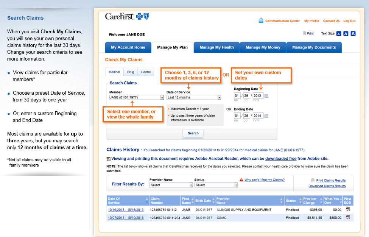Screen dimensions: 369x237
Task: Expand the Status filter dropdown
Action: 216,185
